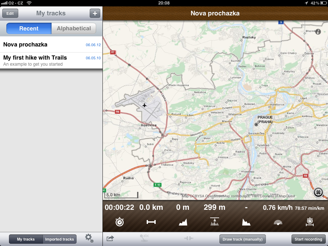Open the share/export track icon
Viewport: 328px width, 246px height.
click(110, 238)
